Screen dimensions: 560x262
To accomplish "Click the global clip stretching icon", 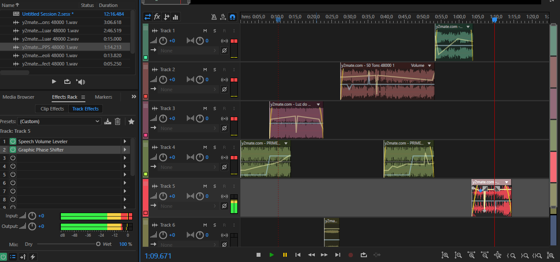I will click(x=223, y=17).
